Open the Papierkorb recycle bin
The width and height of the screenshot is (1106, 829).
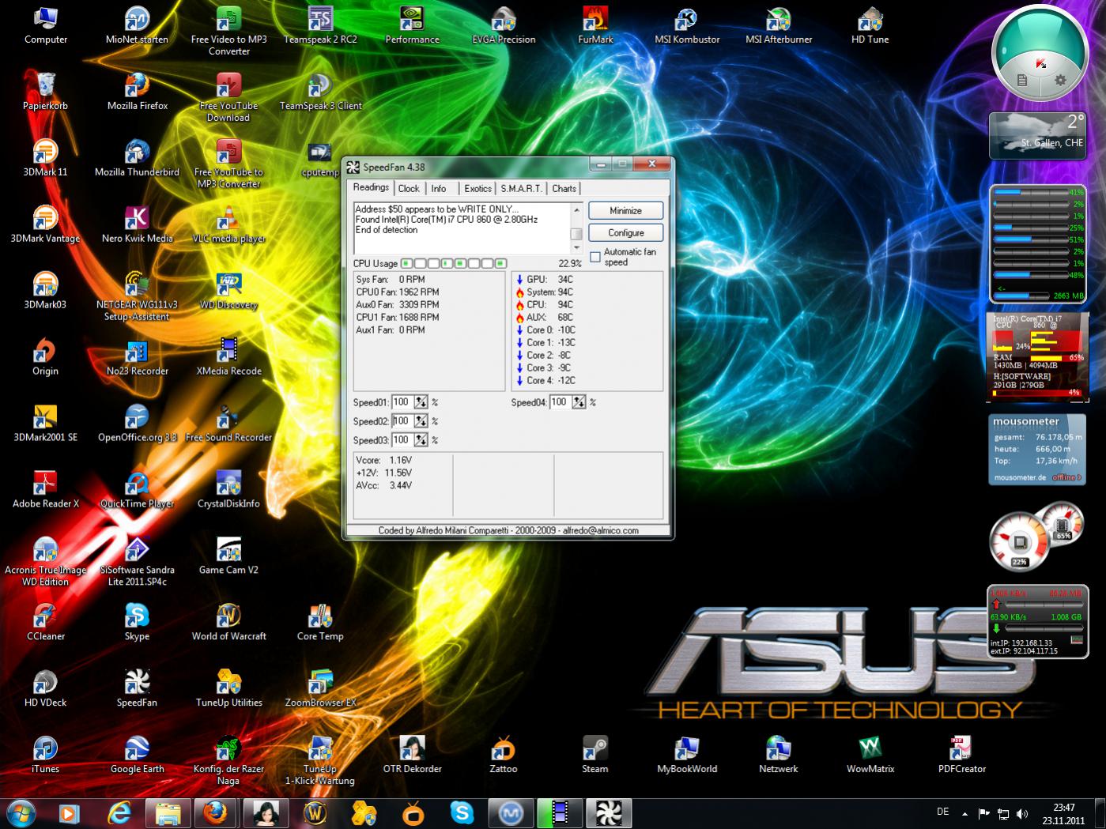click(45, 90)
